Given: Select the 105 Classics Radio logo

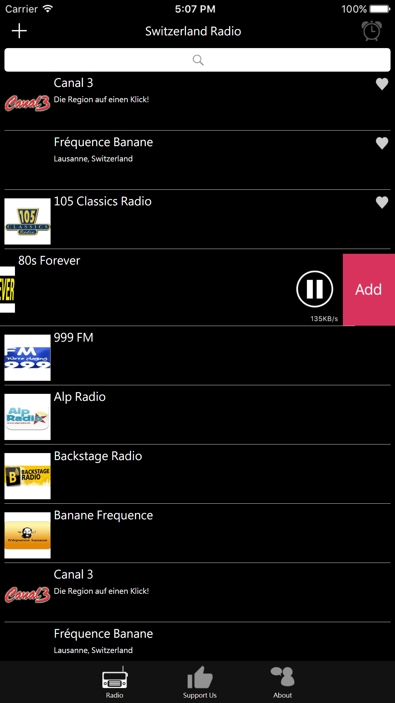Looking at the screenshot, I should pyautogui.click(x=27, y=221).
